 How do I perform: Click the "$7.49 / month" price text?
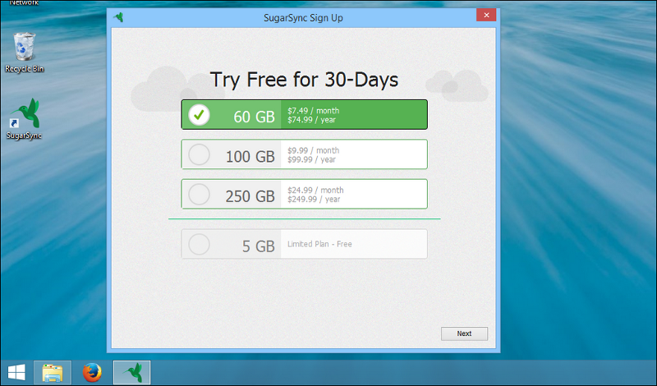314,111
